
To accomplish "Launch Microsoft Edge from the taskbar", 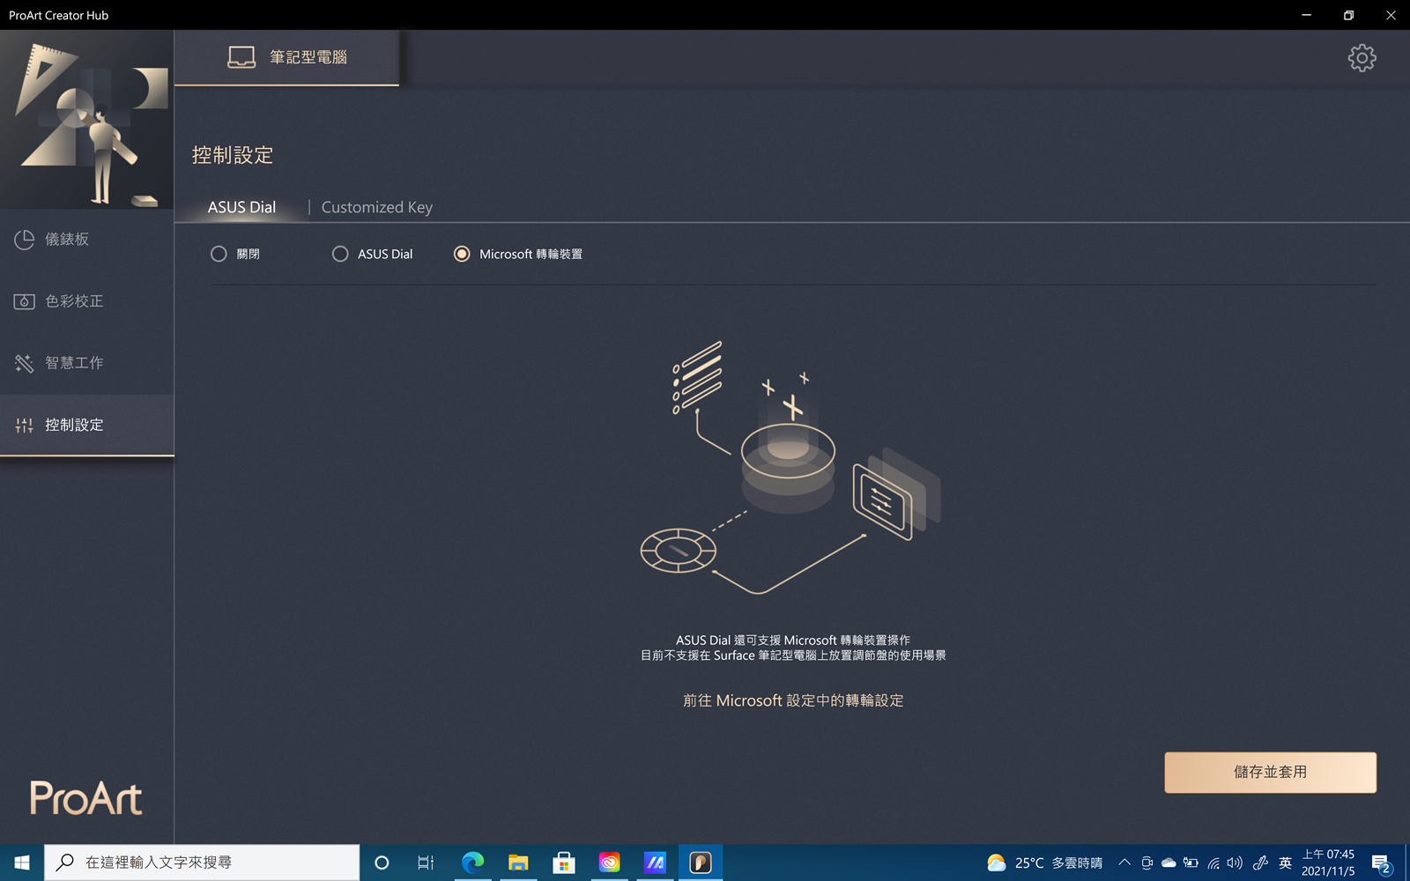I will pos(473,862).
